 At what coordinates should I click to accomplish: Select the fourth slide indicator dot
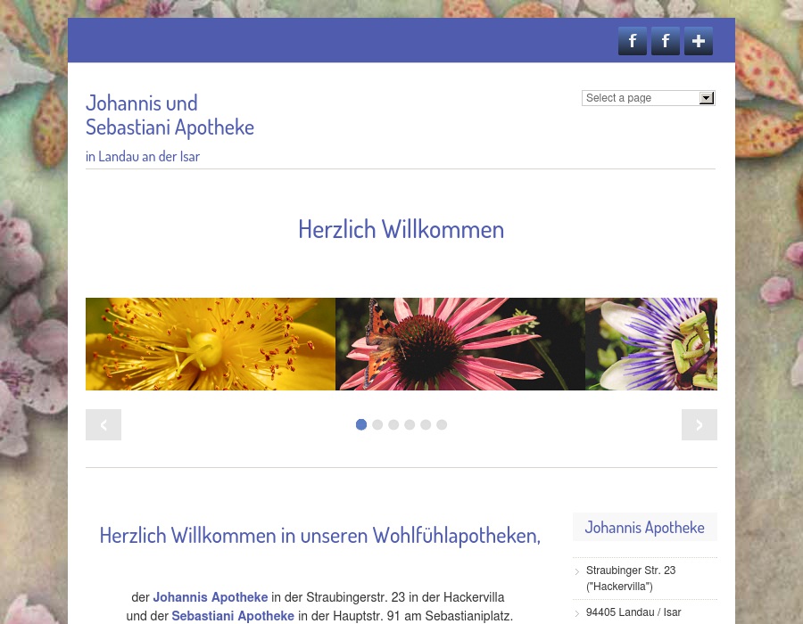coord(410,424)
